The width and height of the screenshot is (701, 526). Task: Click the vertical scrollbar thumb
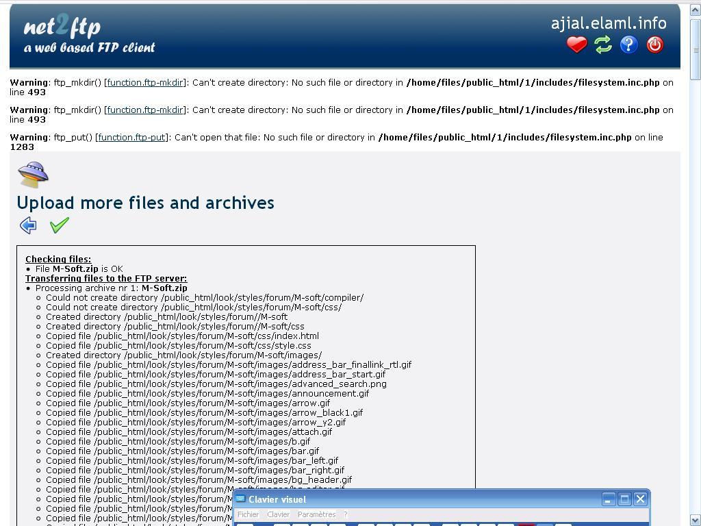point(696,49)
